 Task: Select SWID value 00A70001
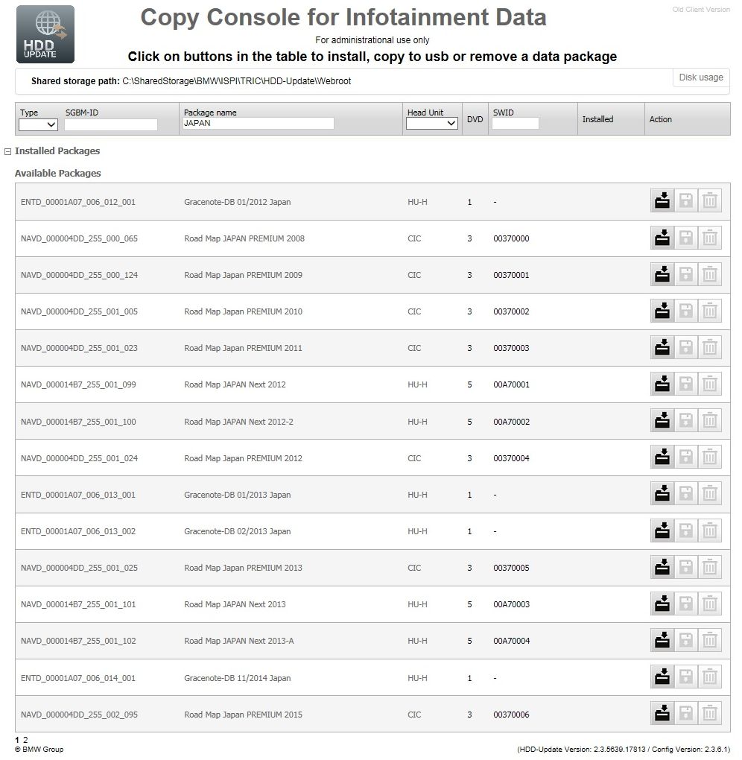pos(511,384)
